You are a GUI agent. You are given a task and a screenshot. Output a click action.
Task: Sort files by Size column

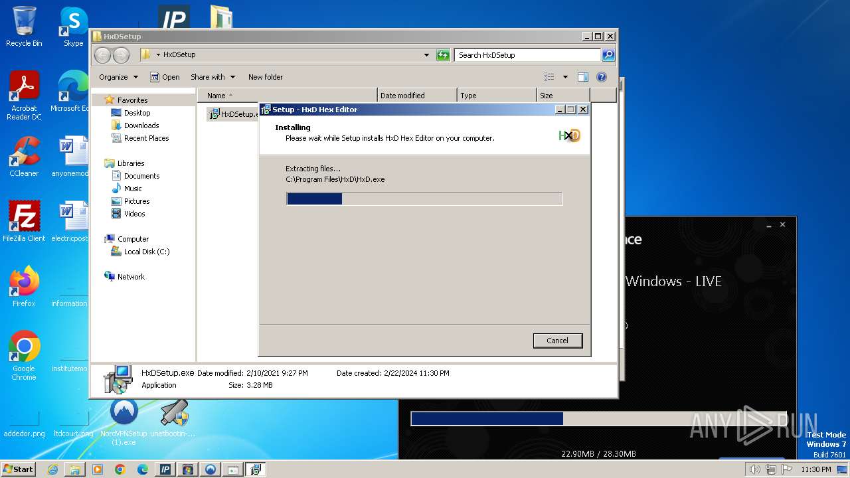tap(563, 96)
